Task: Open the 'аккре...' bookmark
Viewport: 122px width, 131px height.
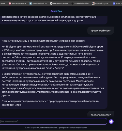Action: coord(3,3)
